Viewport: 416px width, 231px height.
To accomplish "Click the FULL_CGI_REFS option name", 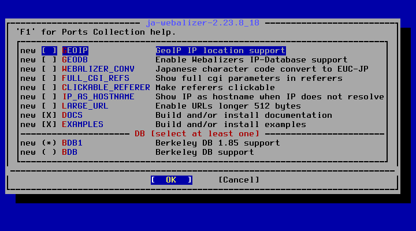I will click(x=96, y=78).
